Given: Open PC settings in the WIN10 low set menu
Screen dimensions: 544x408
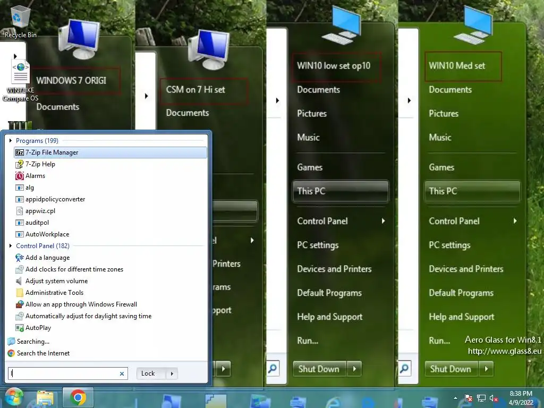Looking at the screenshot, I should (x=318, y=245).
